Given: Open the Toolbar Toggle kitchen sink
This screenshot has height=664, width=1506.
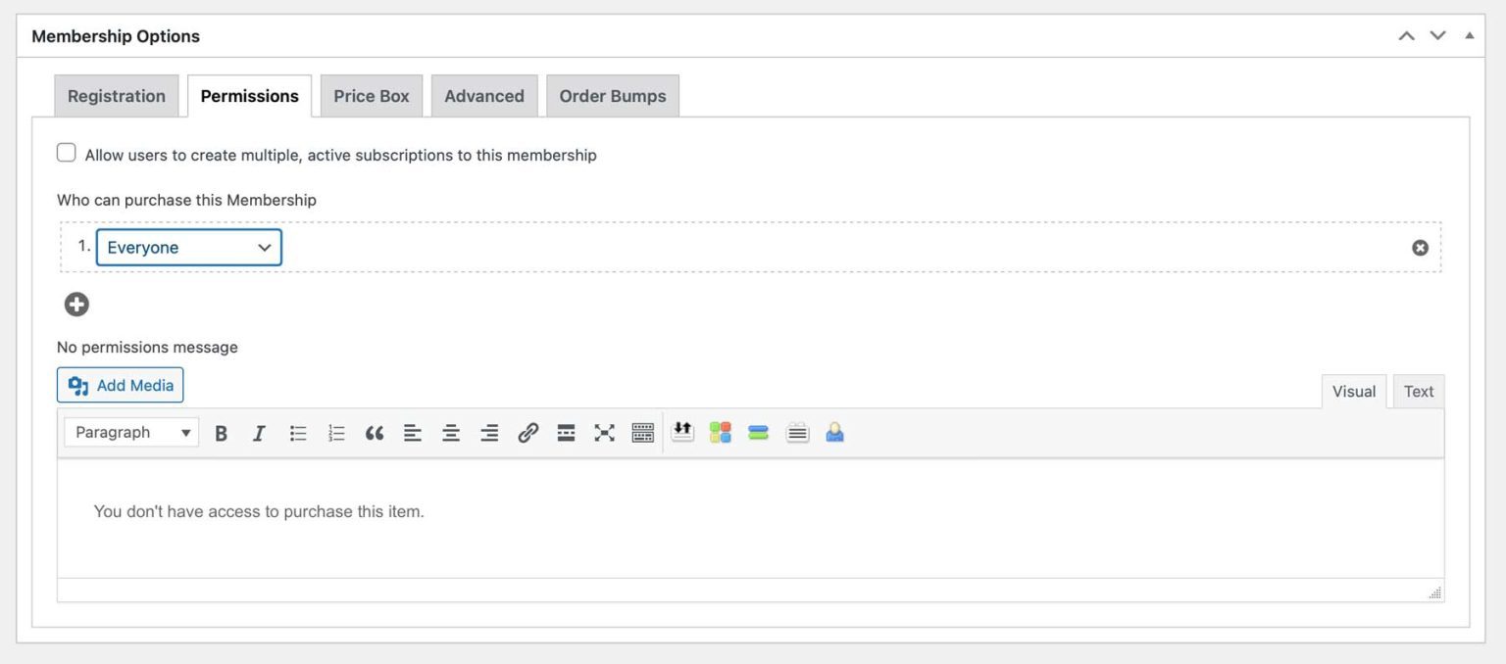Looking at the screenshot, I should [x=642, y=432].
